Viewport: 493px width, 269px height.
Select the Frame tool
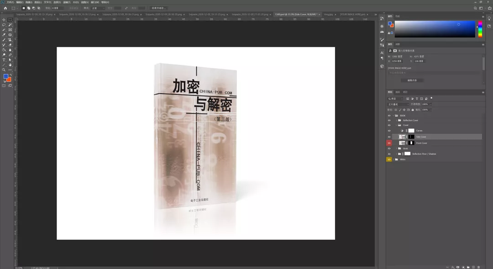pyautogui.click(x=10, y=30)
